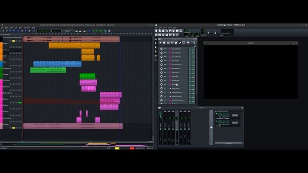Open Controls for second effect in chain
Screen dimensions: 308x173
point(235,123)
